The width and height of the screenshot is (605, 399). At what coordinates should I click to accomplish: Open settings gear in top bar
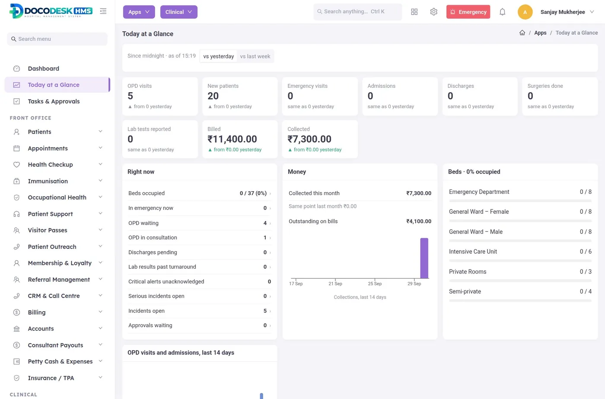pyautogui.click(x=434, y=12)
